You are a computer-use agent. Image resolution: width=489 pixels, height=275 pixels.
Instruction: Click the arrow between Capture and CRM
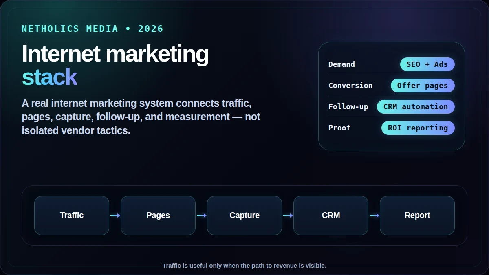pos(288,216)
